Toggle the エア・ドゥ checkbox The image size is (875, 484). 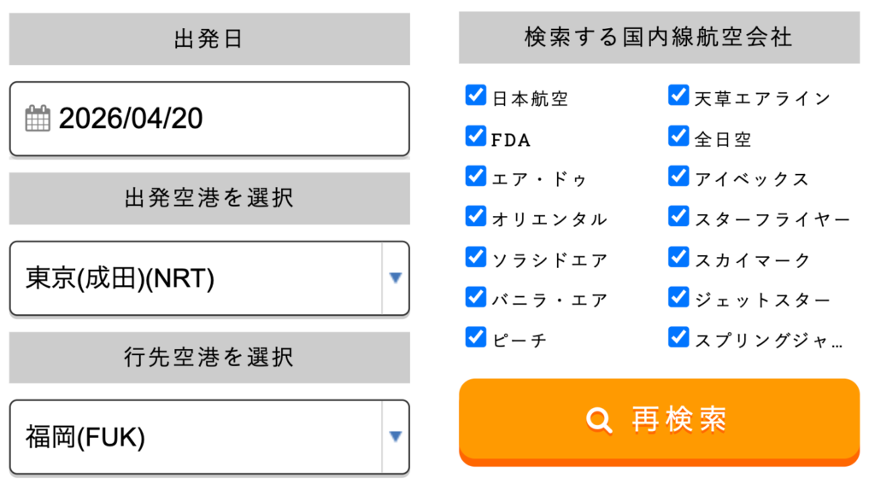(476, 176)
